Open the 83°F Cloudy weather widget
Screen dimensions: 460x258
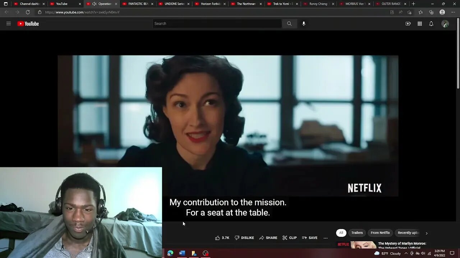(x=387, y=253)
